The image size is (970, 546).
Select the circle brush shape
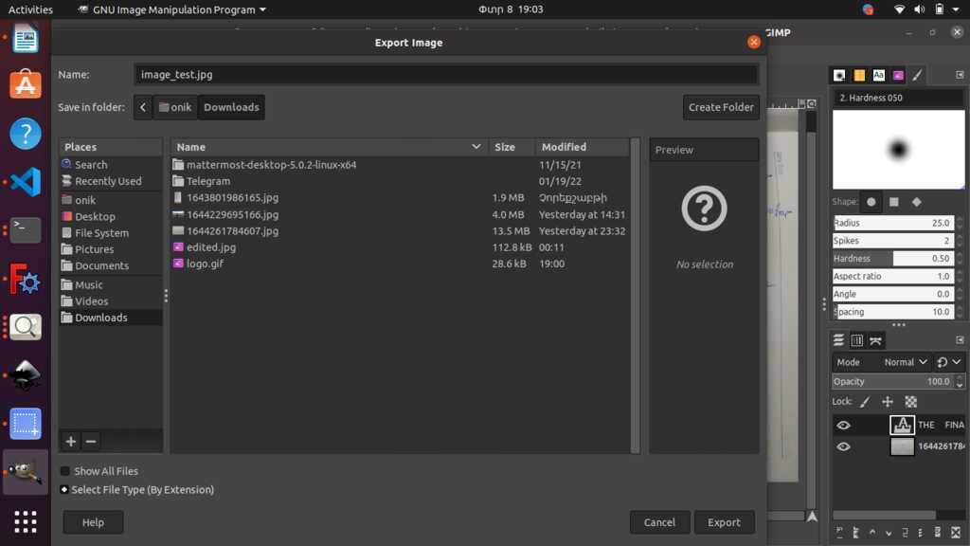871,202
